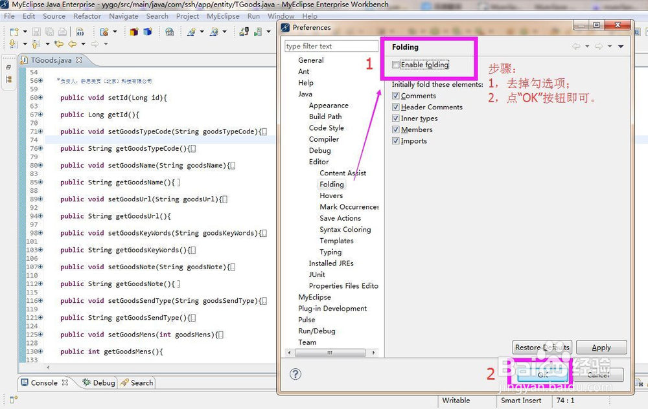Uncheck the Members checkbox

[395, 129]
